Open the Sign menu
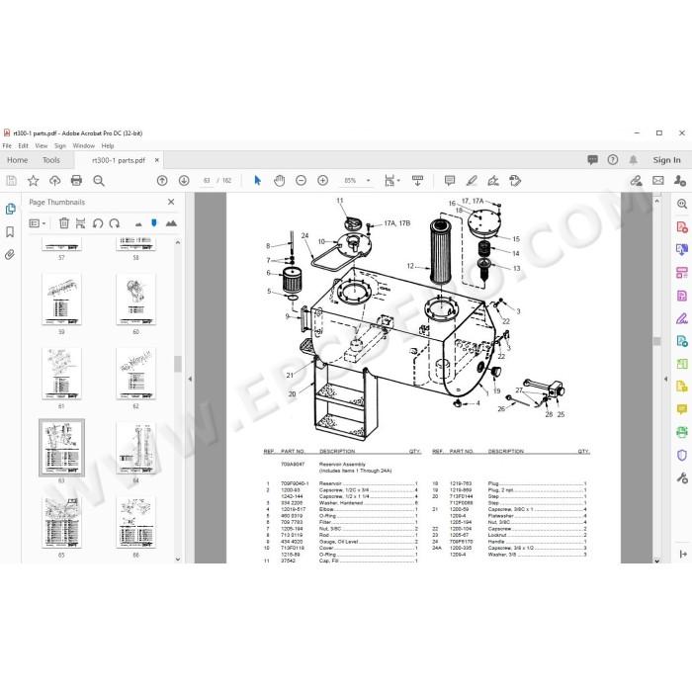692x692 pixels. pos(59,145)
